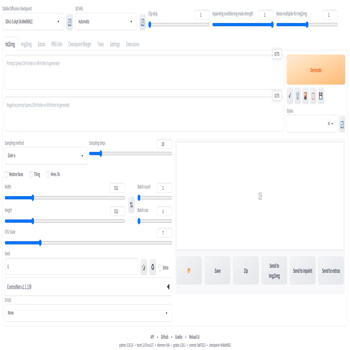Screen dimensions: 350x350
Task: Open the API footer link
Action: (x=152, y=337)
